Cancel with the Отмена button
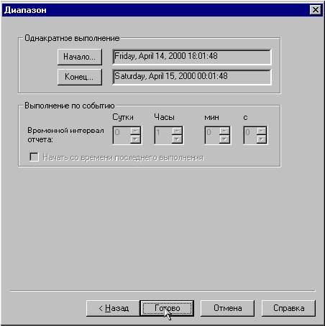Image resolution: width=325 pixels, height=326 pixels. 227,308
